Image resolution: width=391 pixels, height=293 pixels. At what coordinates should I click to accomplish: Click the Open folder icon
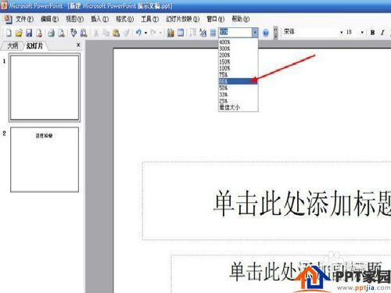click(x=19, y=33)
